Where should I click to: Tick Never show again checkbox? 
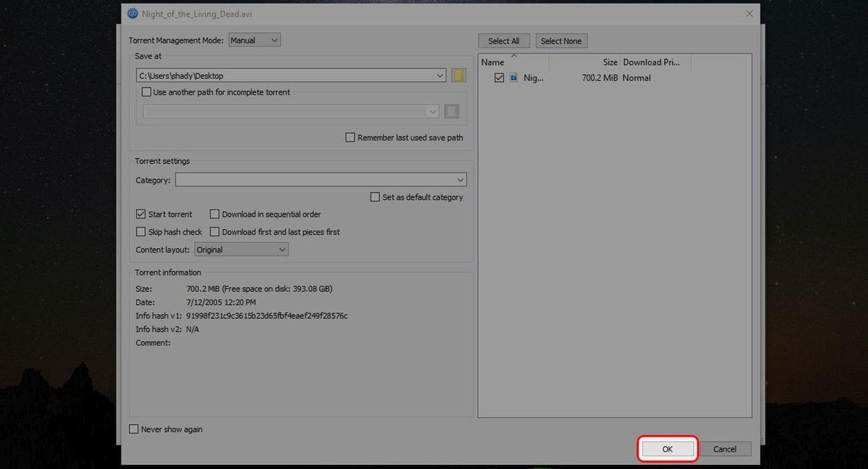(x=134, y=430)
